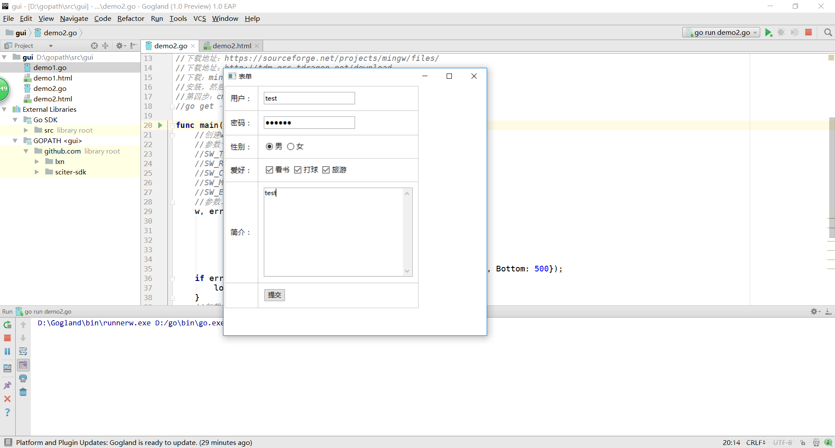The height and width of the screenshot is (448, 835).
Task: Open the Navigate menu
Action: pos(74,18)
